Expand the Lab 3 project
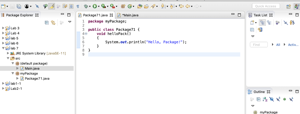 coord(3,28)
